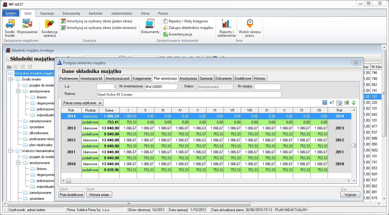Click the Nr seryjny input field
Image resolution: width=389 pixels, height=215 pixels.
coord(268,87)
